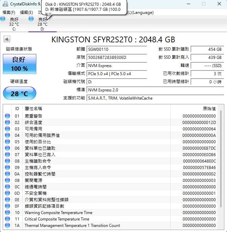Open the 檔案(F) menu

click(9, 13)
